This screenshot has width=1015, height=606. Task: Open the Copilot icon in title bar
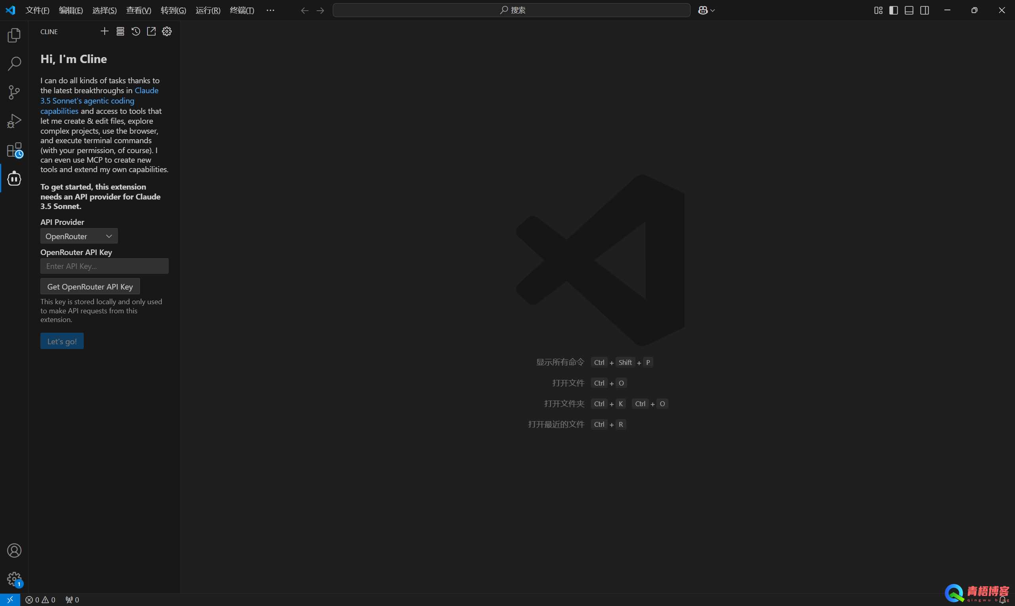703,11
